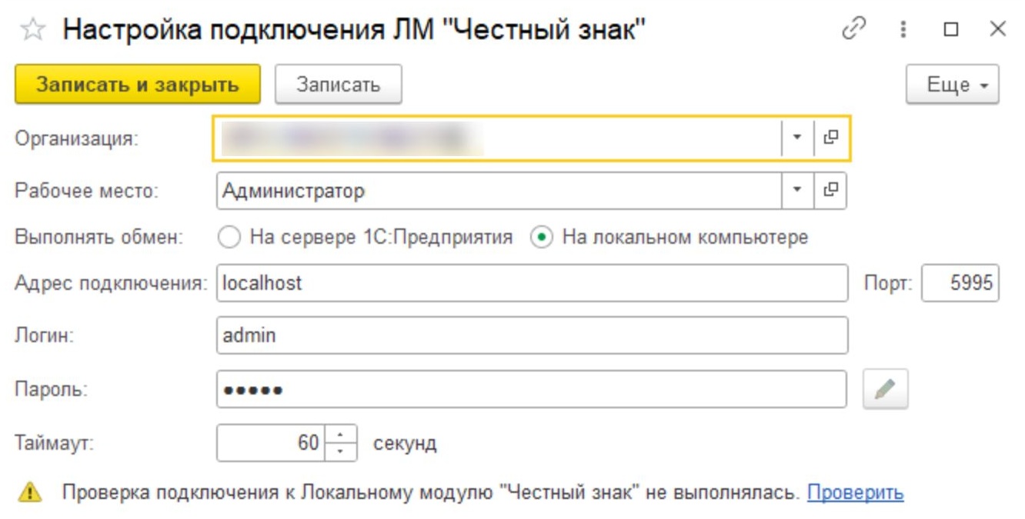The image size is (1025, 519).
Task: Click the Порт field showing 5995
Action: click(x=960, y=283)
